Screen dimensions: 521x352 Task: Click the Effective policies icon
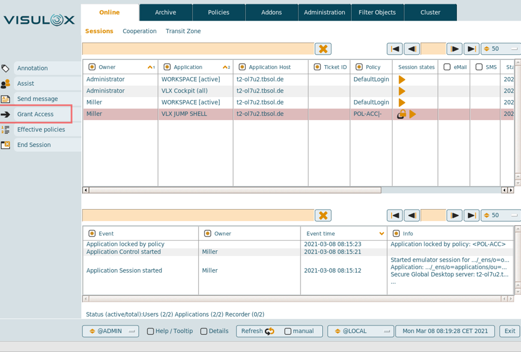pos(6,130)
